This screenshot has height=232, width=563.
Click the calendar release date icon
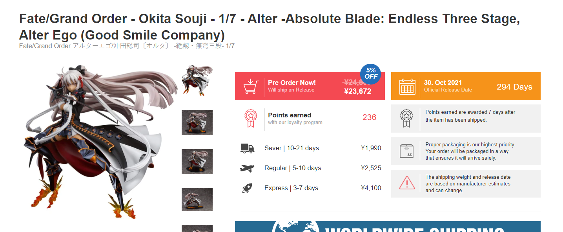[407, 86]
